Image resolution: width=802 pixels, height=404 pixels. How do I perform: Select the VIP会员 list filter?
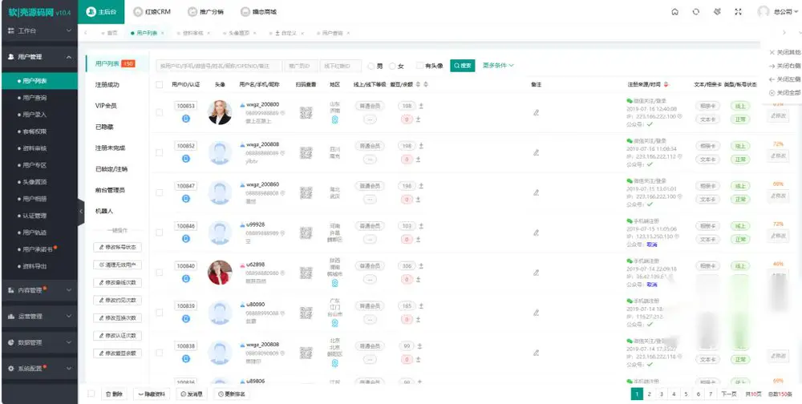point(106,106)
